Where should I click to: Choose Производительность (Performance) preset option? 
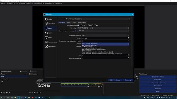[91, 48]
